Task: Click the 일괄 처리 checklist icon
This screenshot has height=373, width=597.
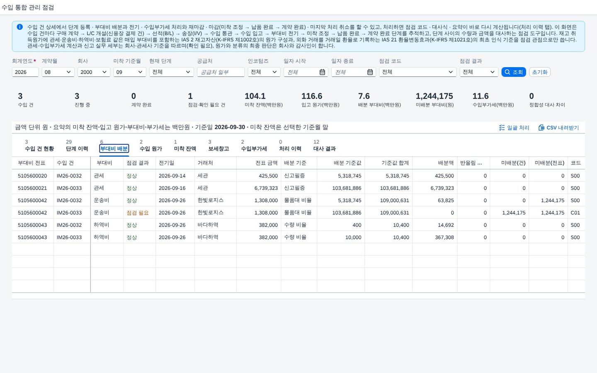Action: tap(502, 128)
